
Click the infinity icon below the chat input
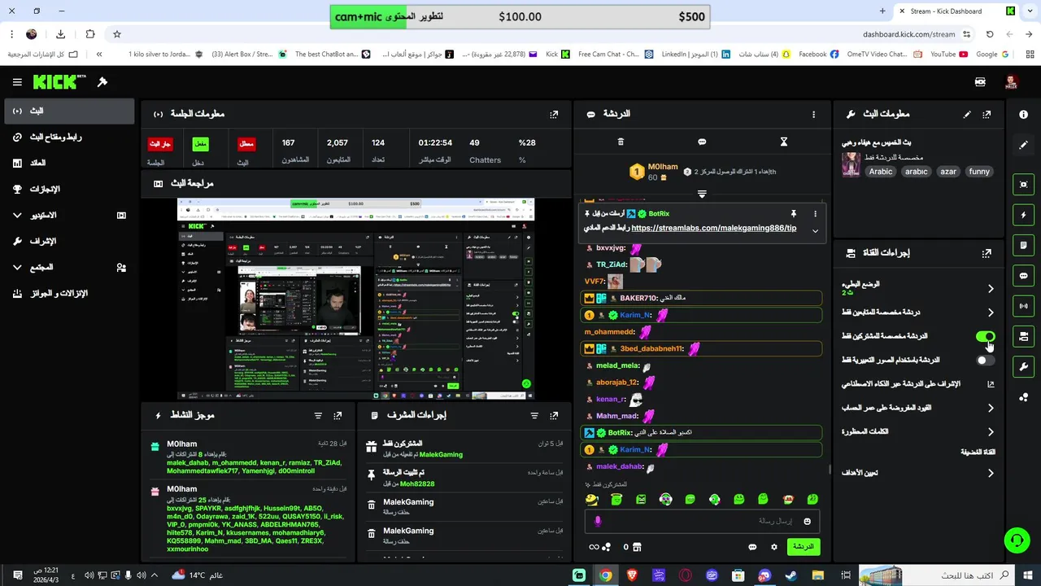595,547
